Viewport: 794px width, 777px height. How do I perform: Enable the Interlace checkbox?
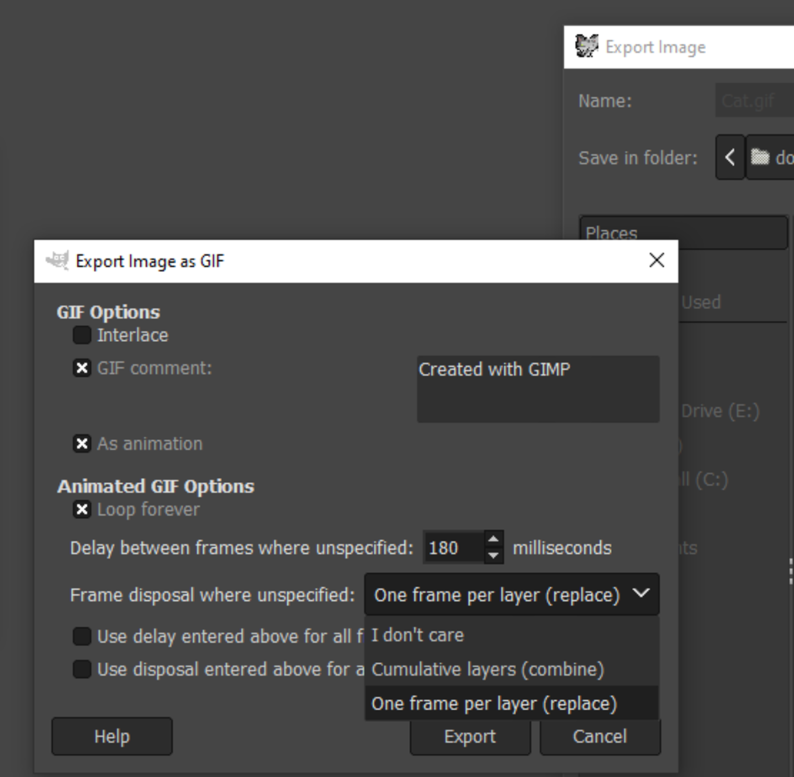(82, 336)
